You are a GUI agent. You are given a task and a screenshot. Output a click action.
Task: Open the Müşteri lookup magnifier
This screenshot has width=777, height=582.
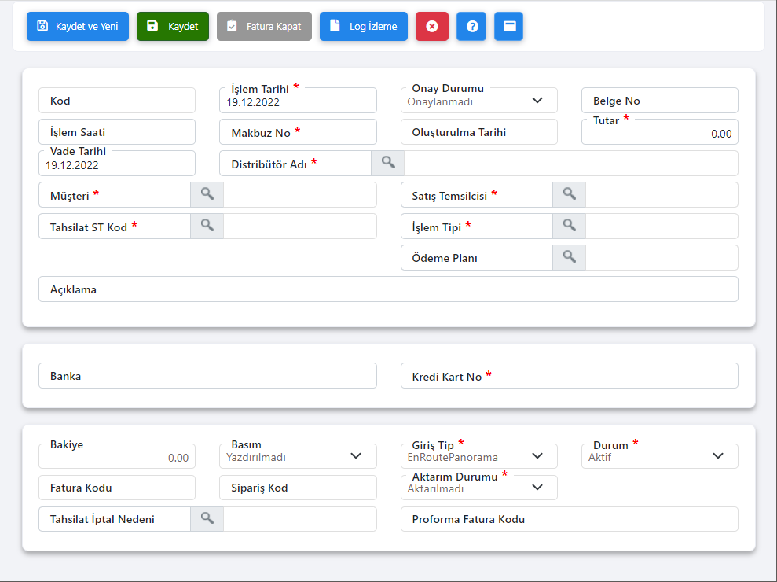coord(207,194)
